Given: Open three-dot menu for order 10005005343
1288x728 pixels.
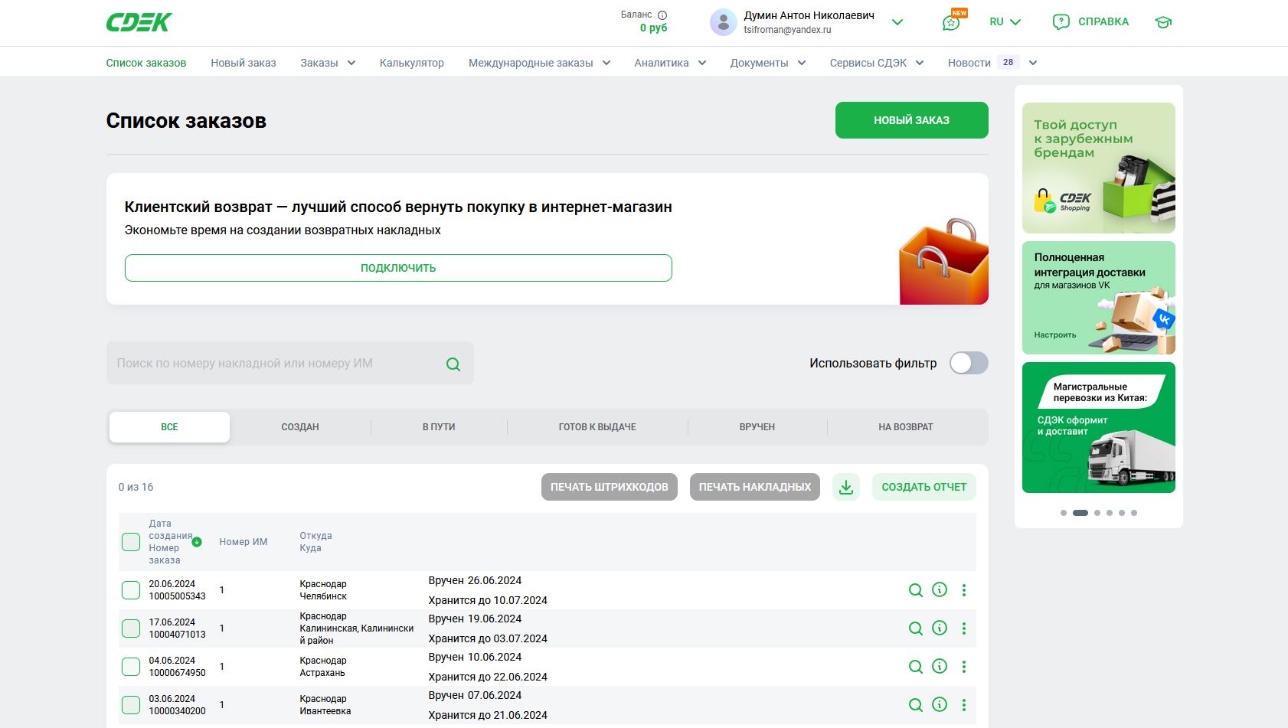Looking at the screenshot, I should [964, 590].
